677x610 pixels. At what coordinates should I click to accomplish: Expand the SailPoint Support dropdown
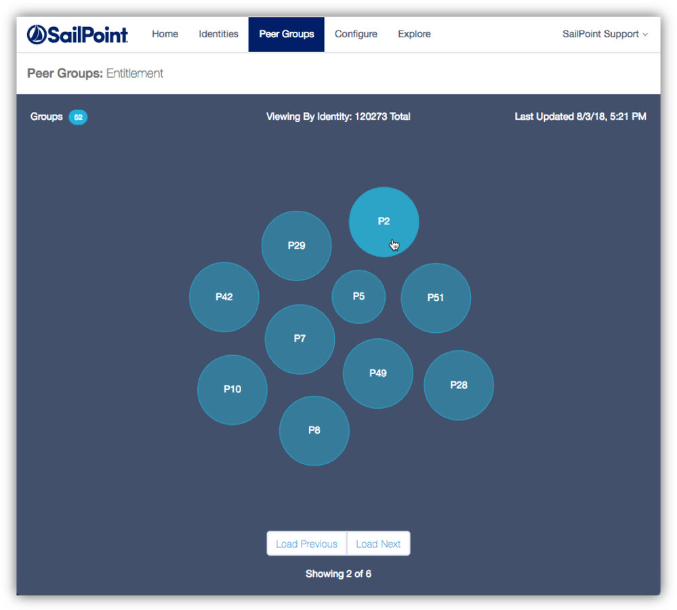(604, 35)
